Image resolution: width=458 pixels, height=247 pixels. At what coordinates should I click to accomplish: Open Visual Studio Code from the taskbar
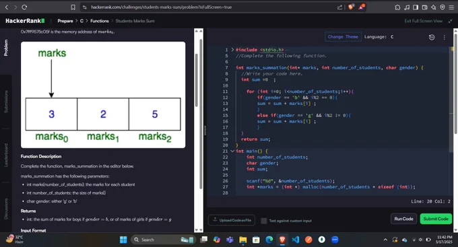point(295,240)
